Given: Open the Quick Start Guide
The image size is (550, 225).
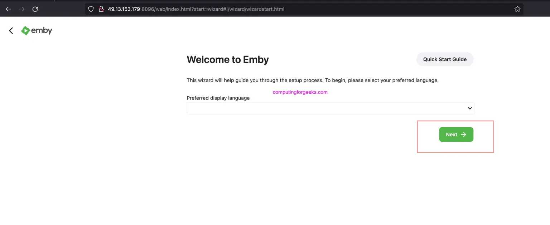Looking at the screenshot, I should (x=445, y=59).
